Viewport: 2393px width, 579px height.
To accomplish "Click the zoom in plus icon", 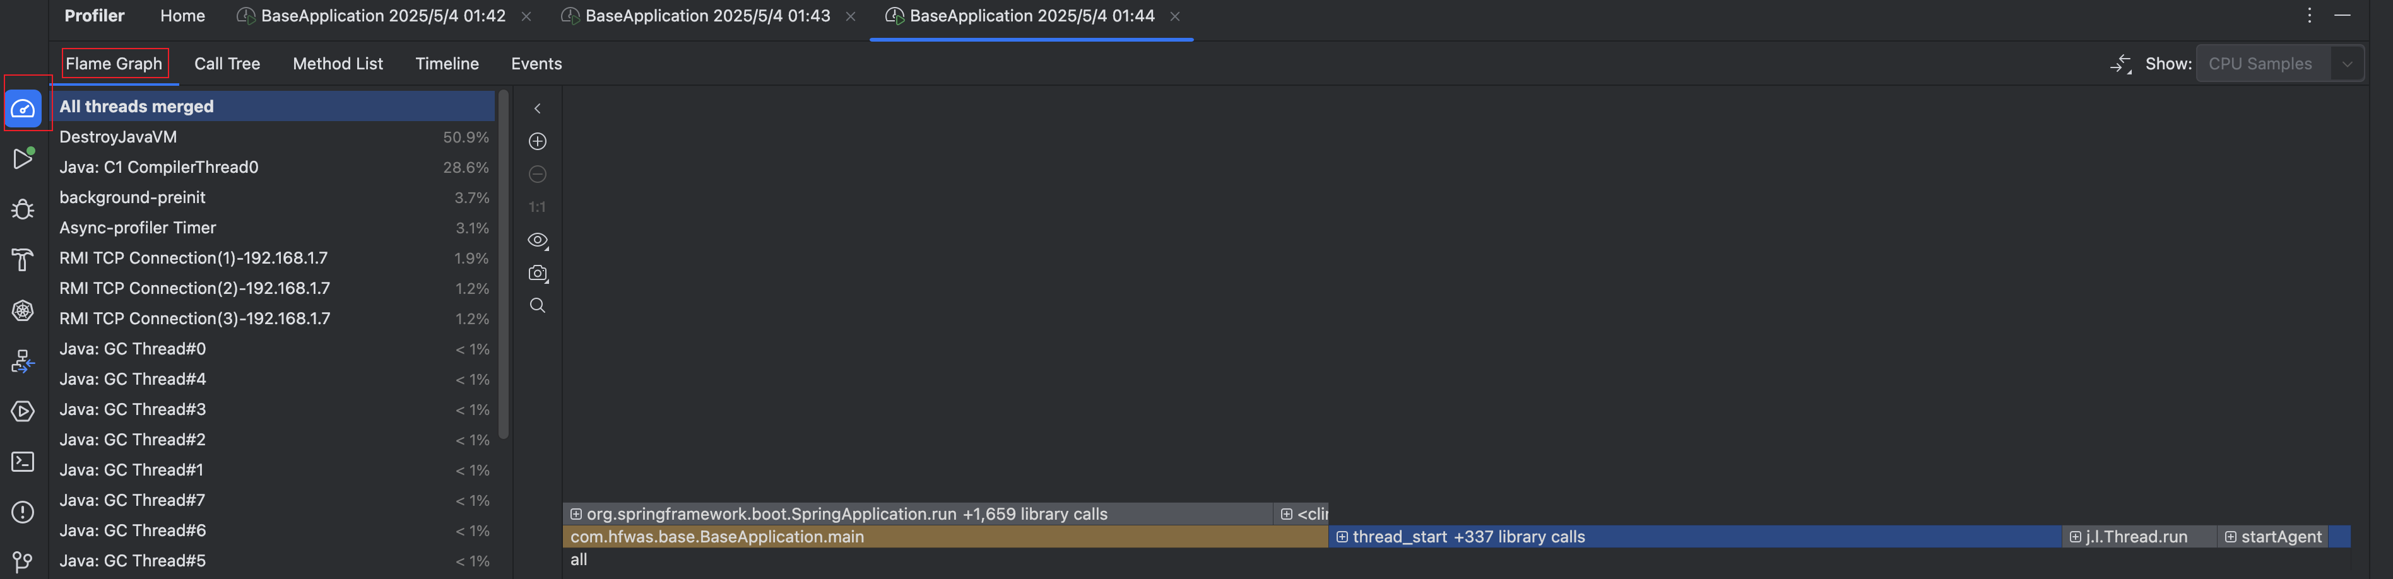I will click(x=537, y=141).
